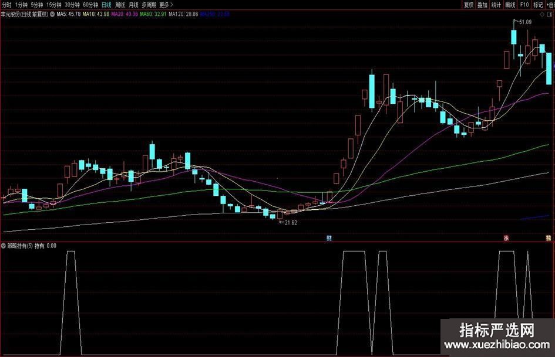Click the MA120: 28.86 indicator label

tap(183, 15)
